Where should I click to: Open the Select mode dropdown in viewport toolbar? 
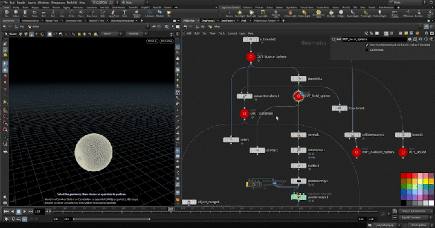pos(111,34)
